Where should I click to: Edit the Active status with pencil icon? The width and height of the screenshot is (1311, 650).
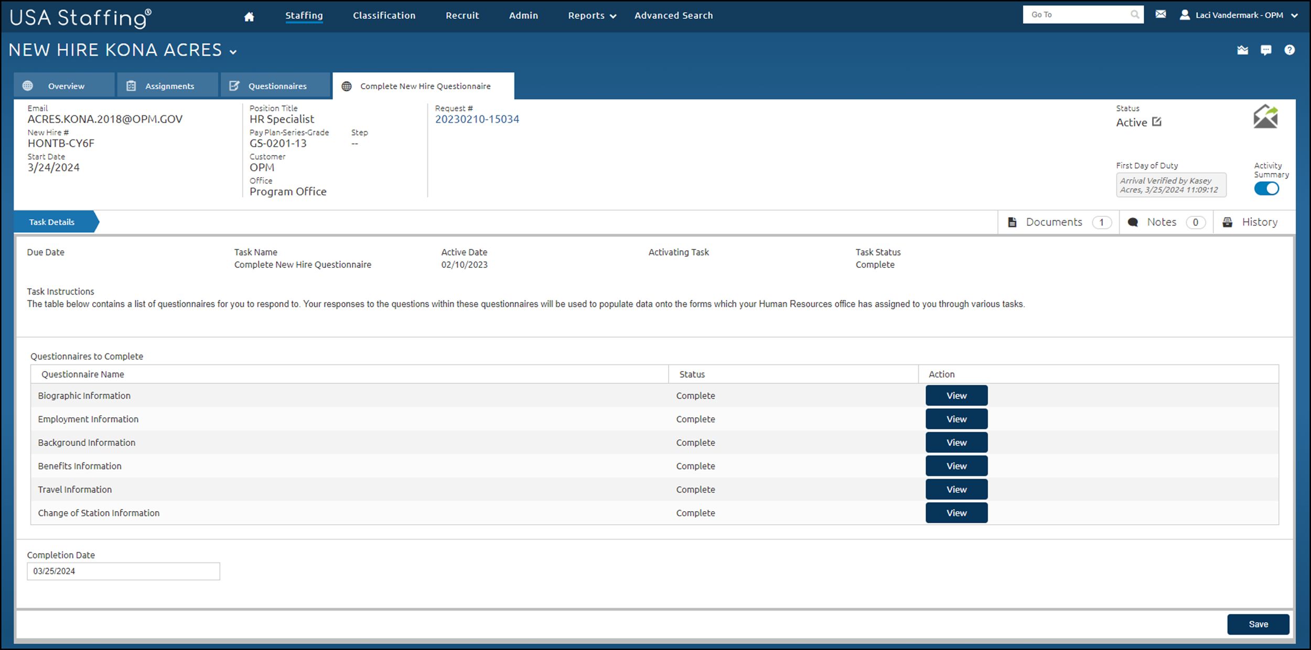pyautogui.click(x=1157, y=122)
